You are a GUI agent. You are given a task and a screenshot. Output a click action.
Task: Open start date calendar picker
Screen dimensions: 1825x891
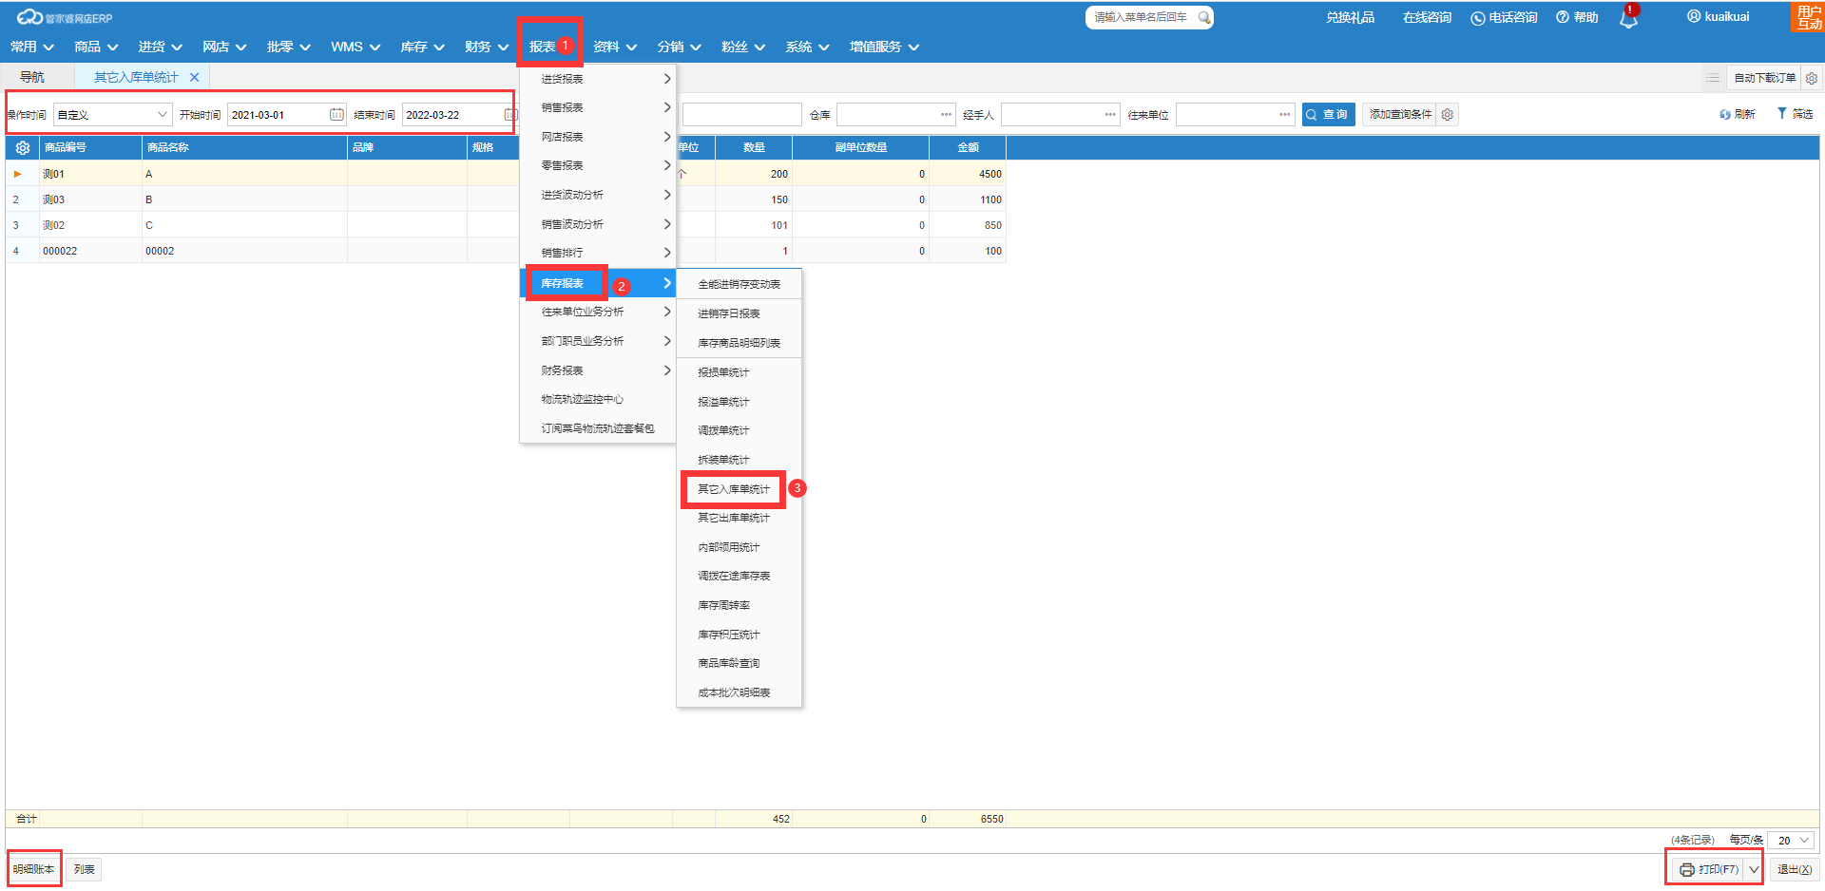point(336,115)
